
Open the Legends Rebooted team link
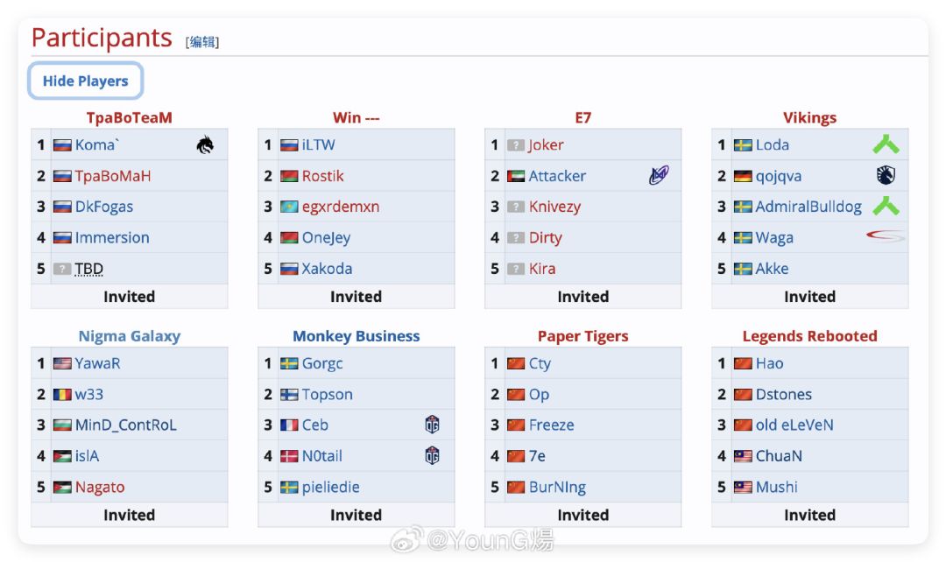[809, 336]
